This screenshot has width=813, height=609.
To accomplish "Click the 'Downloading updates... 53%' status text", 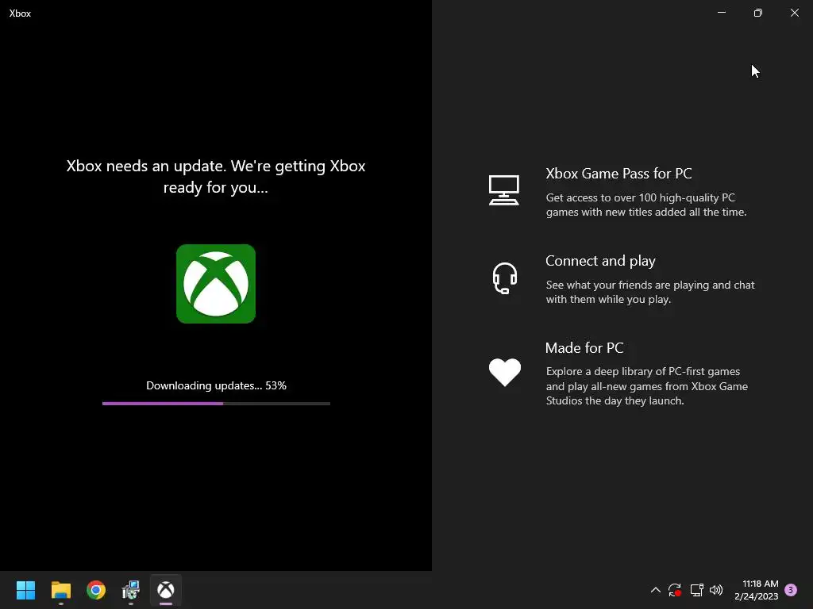I will coord(216,385).
